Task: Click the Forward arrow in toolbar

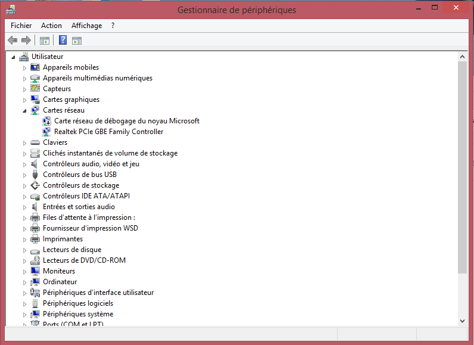Action: (26, 41)
